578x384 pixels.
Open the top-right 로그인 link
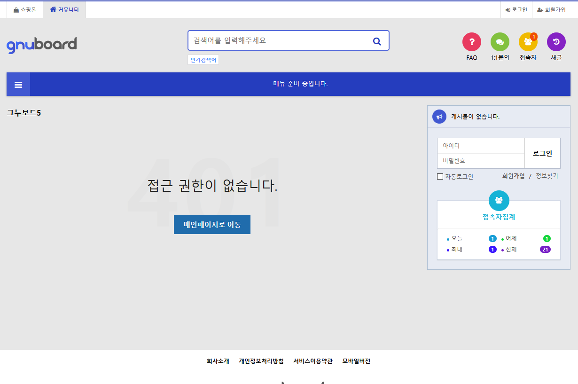(516, 9)
